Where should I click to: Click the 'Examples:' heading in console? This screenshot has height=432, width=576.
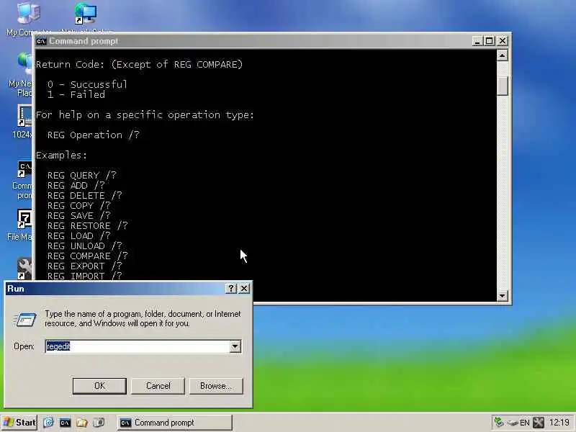tap(61, 155)
